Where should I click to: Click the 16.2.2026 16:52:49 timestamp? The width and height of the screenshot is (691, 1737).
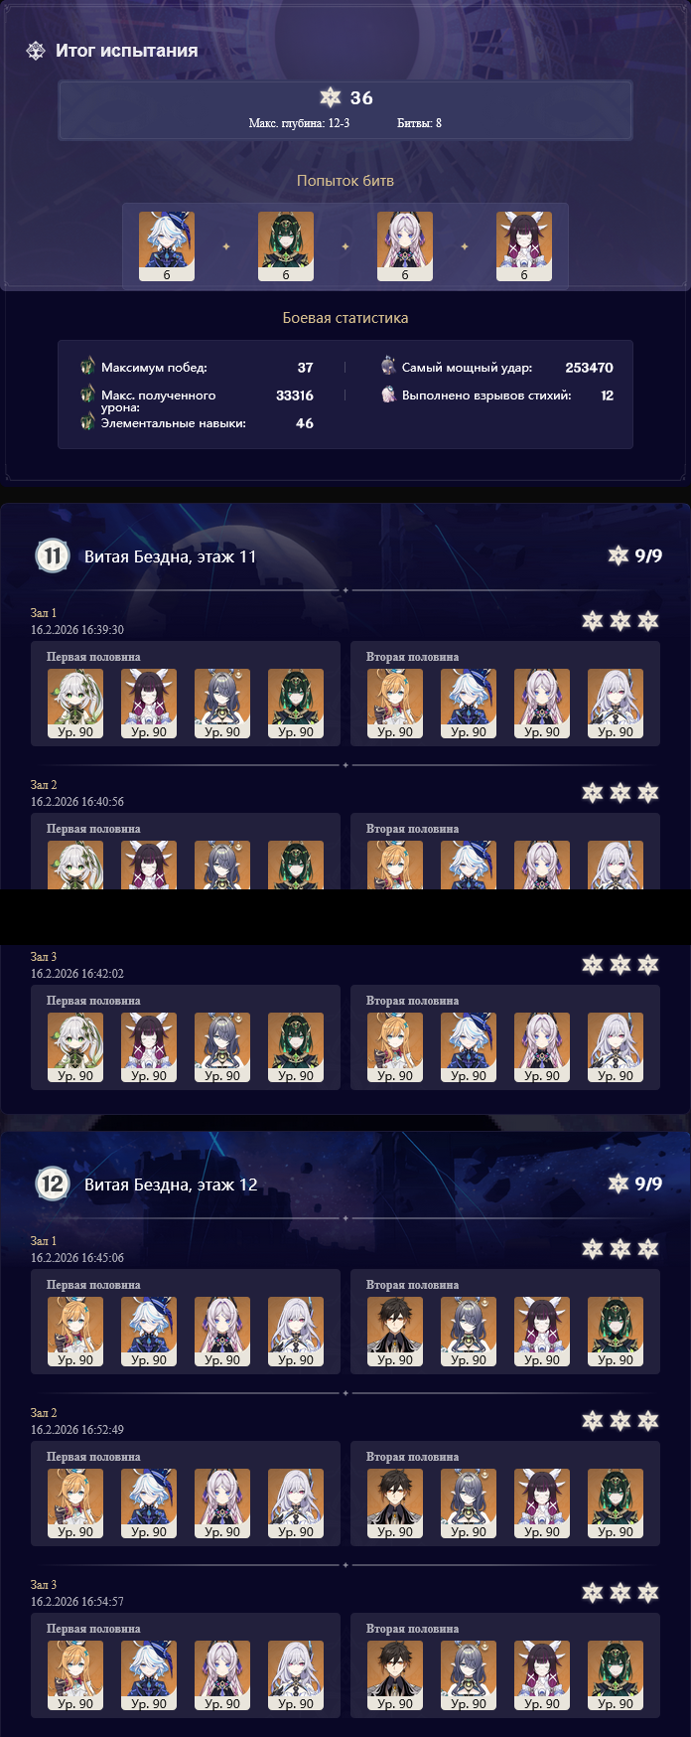point(77,1430)
